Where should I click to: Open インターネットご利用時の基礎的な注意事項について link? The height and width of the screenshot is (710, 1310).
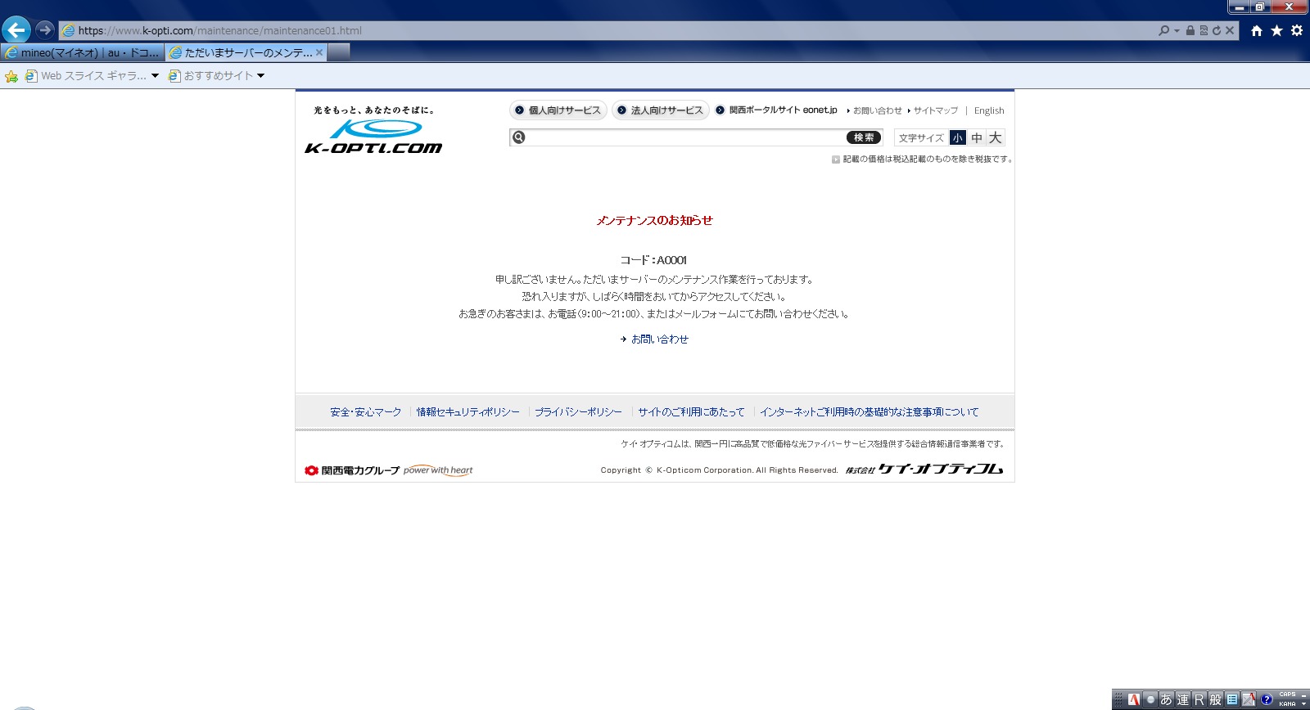pos(869,412)
